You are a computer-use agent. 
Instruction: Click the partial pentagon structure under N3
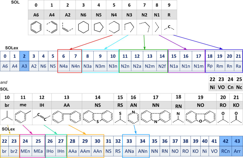129,27
